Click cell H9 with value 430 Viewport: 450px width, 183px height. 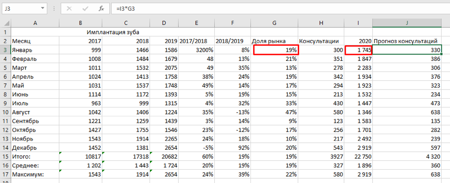(x=321, y=104)
